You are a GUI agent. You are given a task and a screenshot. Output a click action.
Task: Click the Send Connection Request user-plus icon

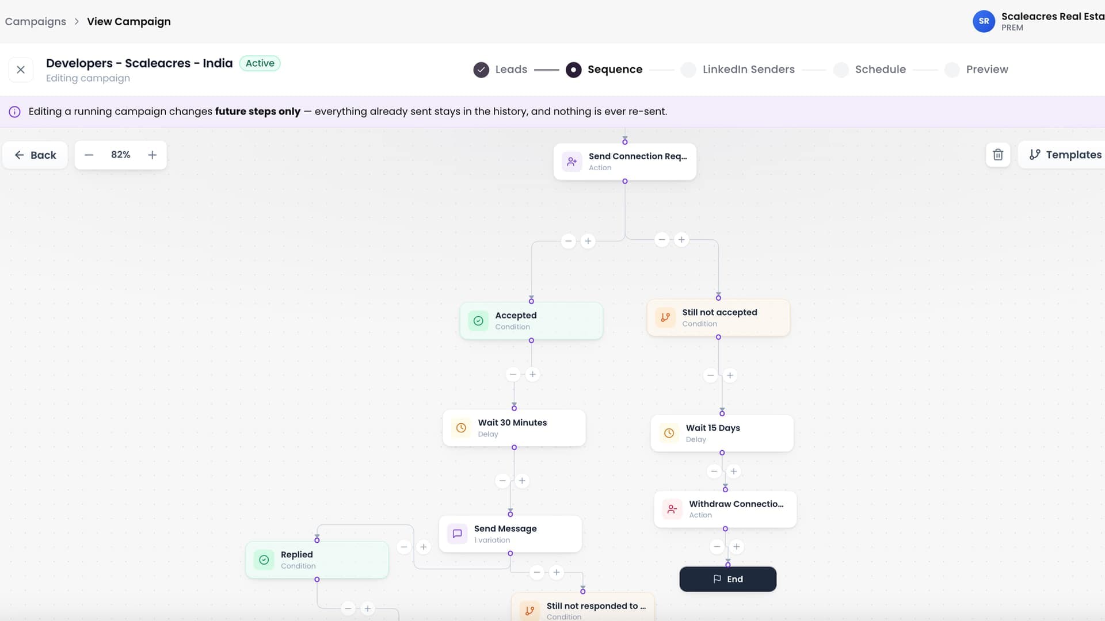point(572,162)
